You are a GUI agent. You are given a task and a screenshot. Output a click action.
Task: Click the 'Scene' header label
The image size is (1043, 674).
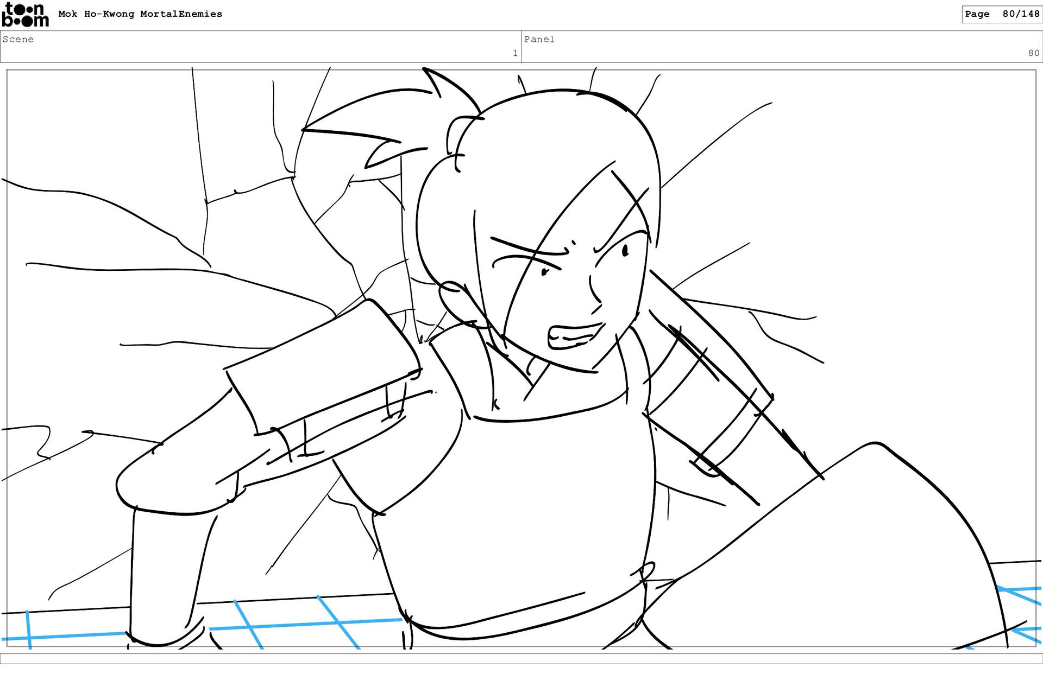point(18,39)
